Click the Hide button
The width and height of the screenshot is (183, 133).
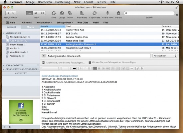[x=10, y=23]
